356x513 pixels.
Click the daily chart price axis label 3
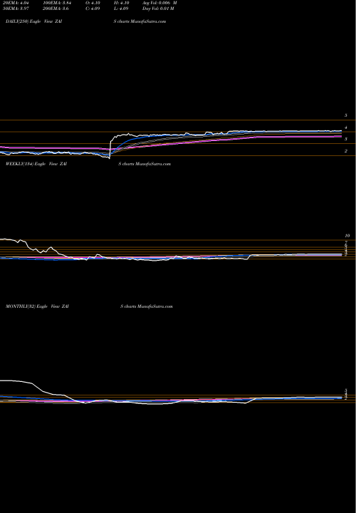tap(345, 139)
